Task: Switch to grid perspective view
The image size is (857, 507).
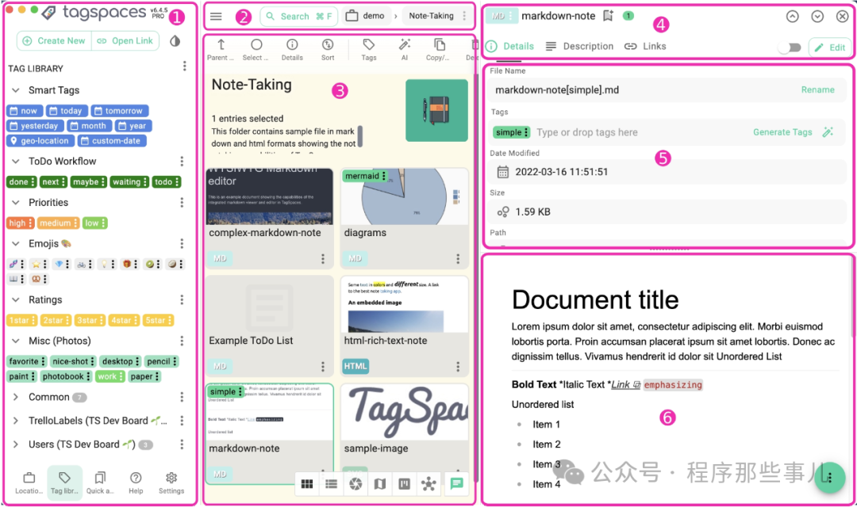Action: pyautogui.click(x=307, y=483)
